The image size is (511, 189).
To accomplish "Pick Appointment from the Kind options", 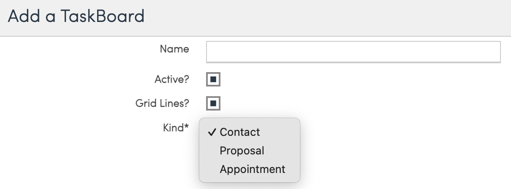I will click(253, 169).
